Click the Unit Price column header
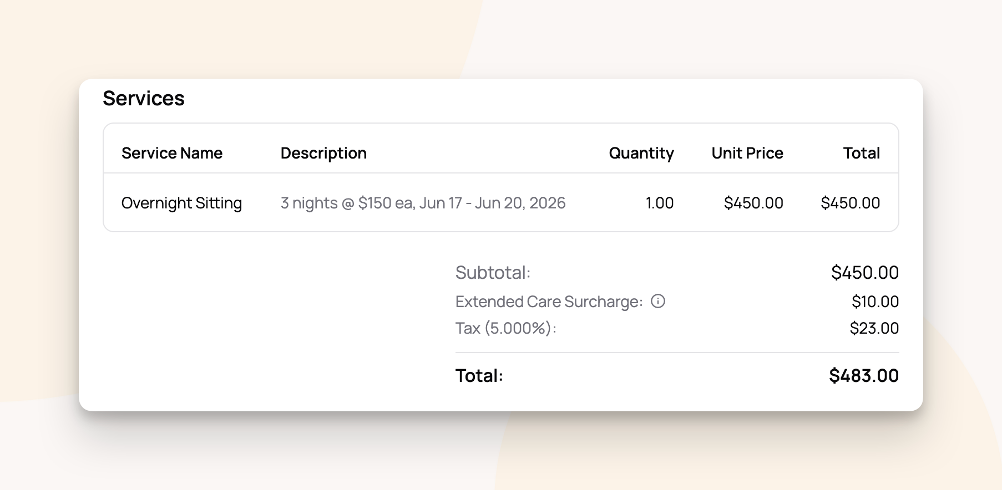Image resolution: width=1002 pixels, height=490 pixels. click(x=747, y=153)
